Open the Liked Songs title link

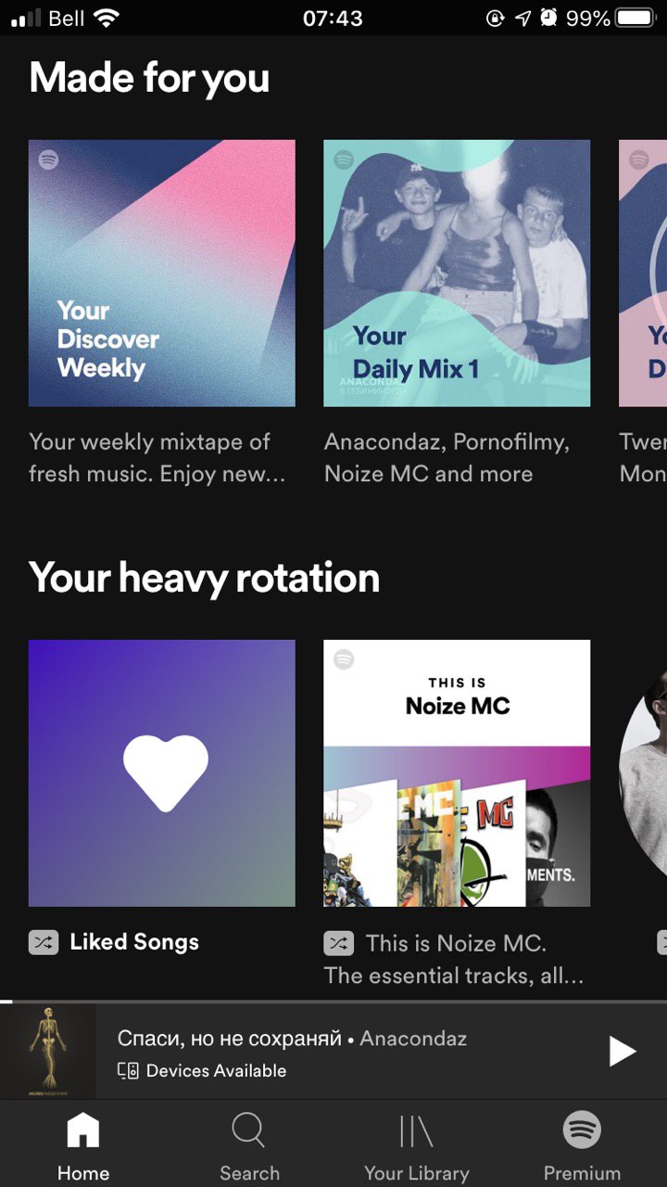(x=134, y=942)
